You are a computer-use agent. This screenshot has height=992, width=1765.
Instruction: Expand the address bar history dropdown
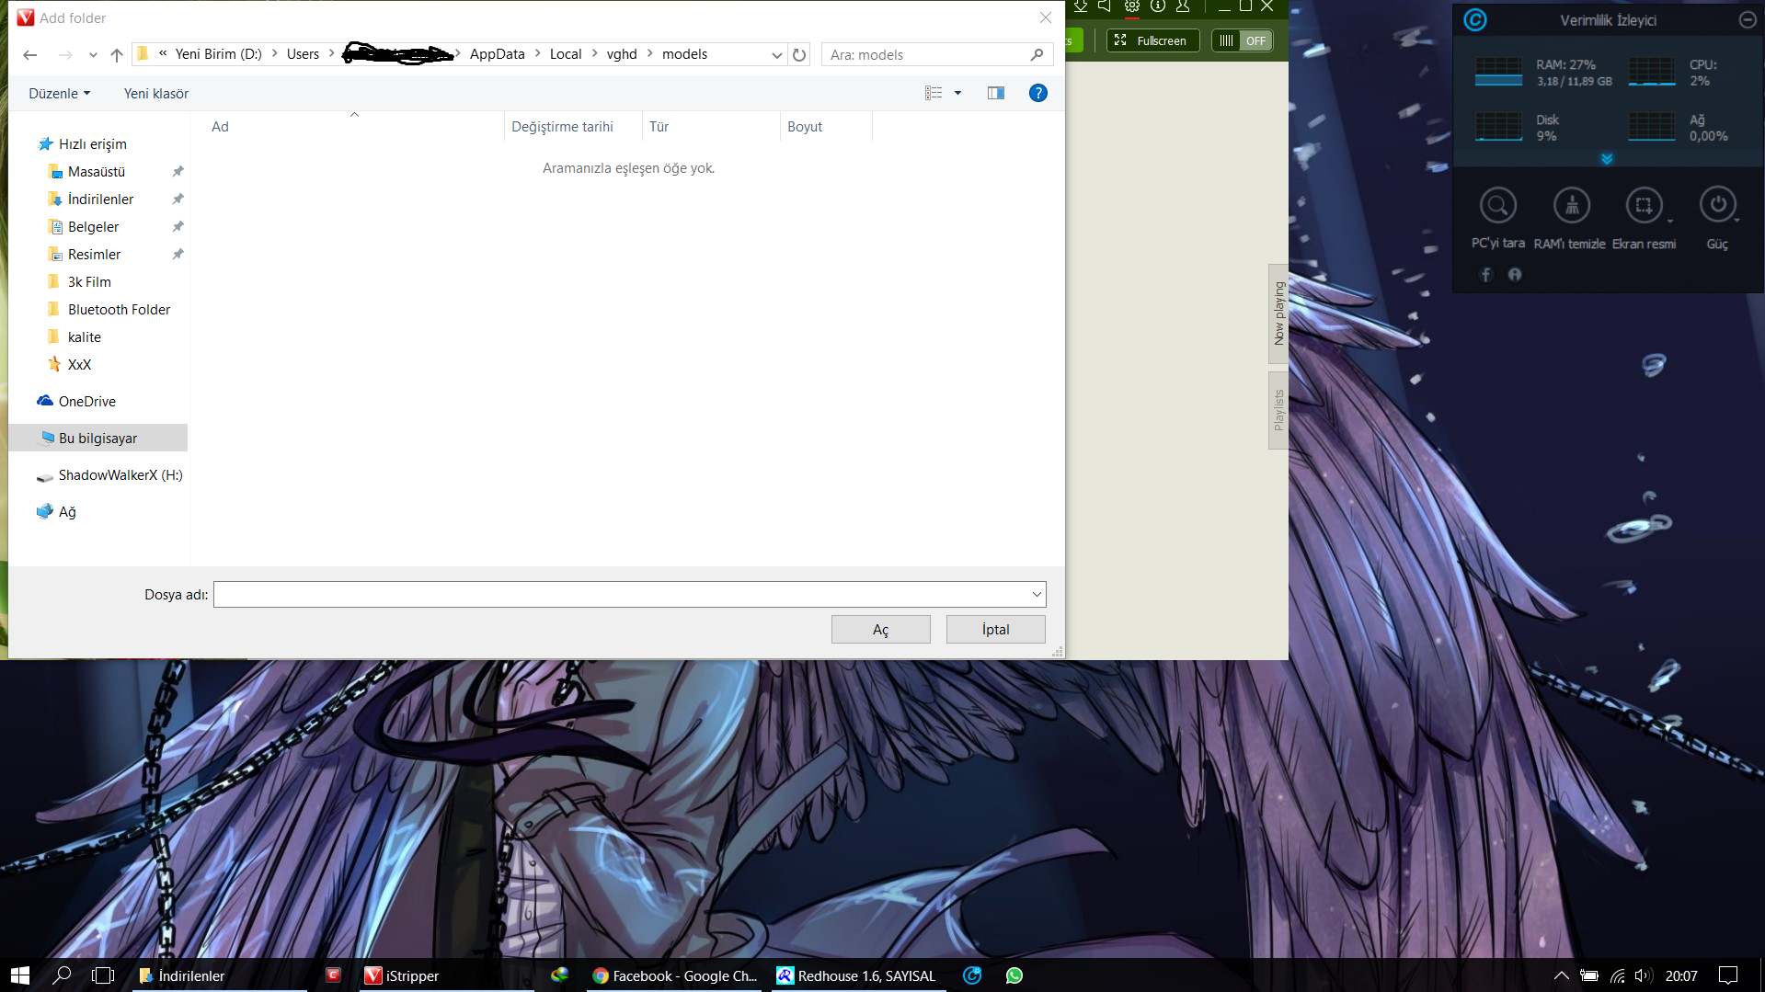(x=777, y=55)
